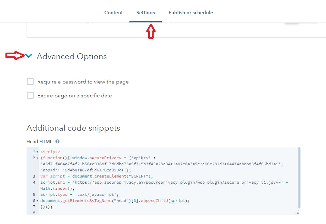
Task: Click the code editor vertical scrollbar
Action: point(299,178)
